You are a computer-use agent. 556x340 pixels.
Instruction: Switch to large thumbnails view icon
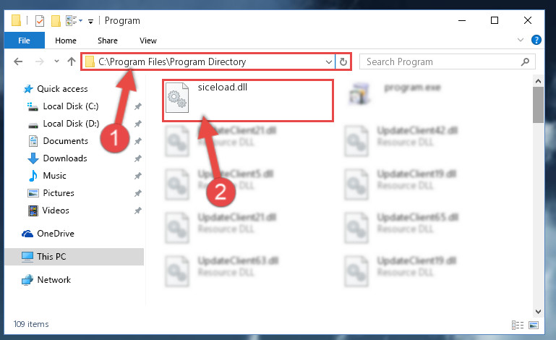click(534, 325)
